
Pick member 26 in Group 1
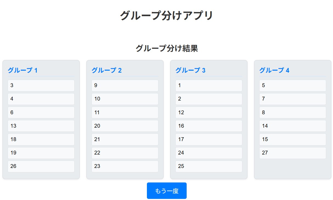click(41, 166)
